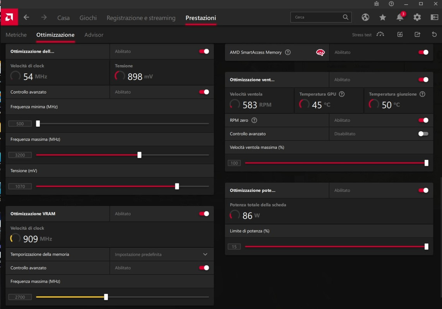The height and width of the screenshot is (309, 442).
Task: Click the load profile icon
Action: (x=400, y=35)
